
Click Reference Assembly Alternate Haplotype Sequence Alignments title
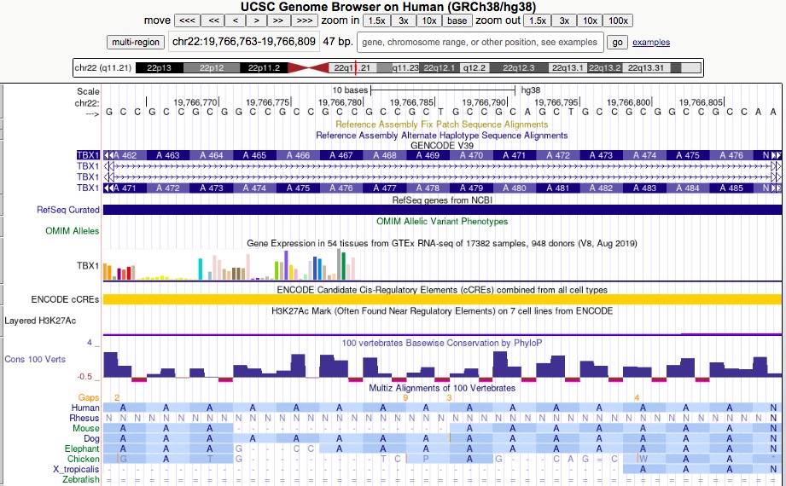pyautogui.click(x=441, y=136)
